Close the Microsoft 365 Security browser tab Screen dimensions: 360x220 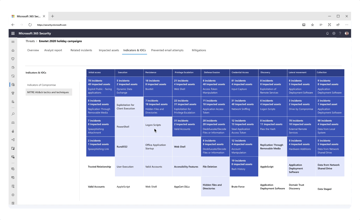[44, 16]
